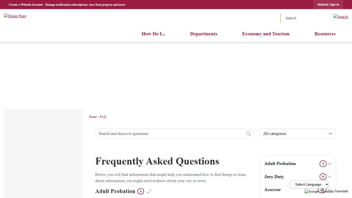Open the Departments menu
The width and height of the screenshot is (352, 198).
204,34
